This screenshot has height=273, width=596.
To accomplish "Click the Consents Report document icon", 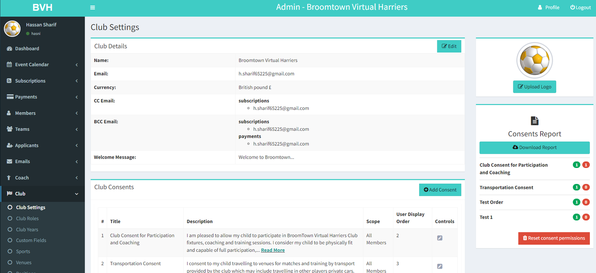I will coord(535,121).
